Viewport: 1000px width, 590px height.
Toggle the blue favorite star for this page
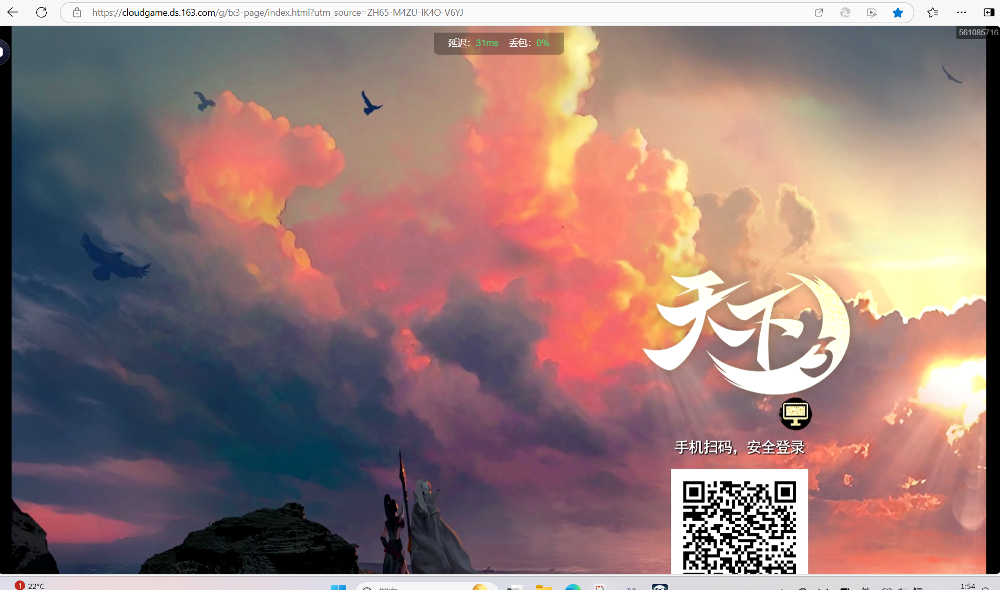pos(897,13)
